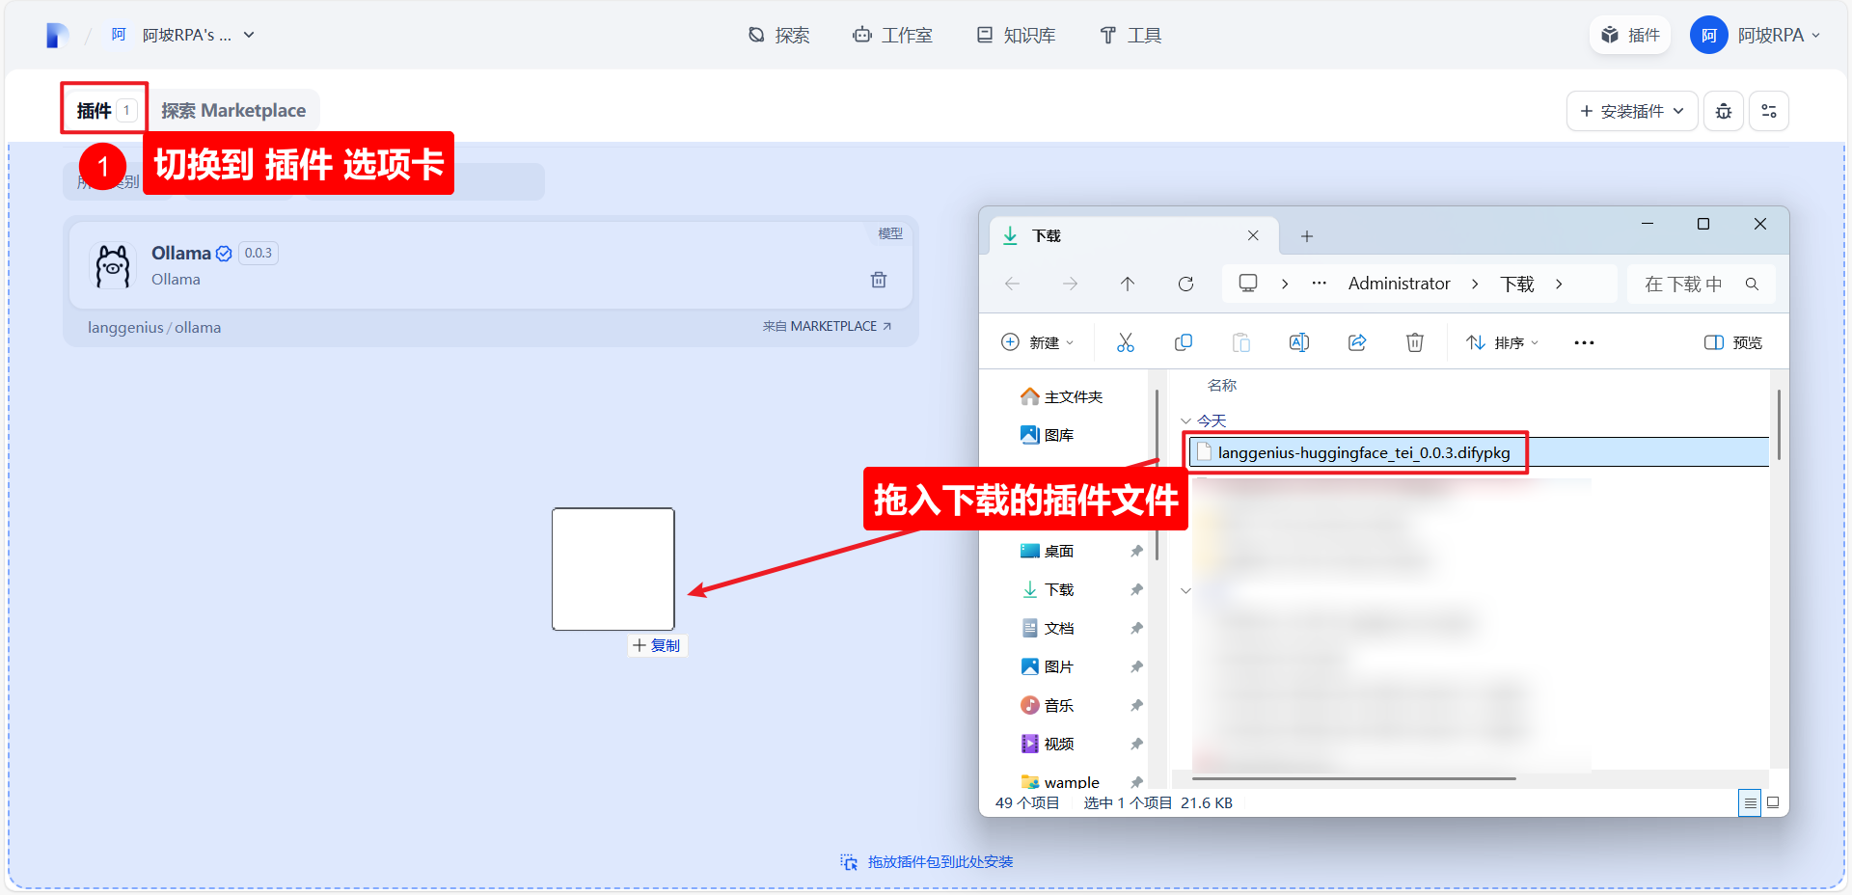
Task: Click the plugin debug bug icon
Action: tap(1724, 111)
